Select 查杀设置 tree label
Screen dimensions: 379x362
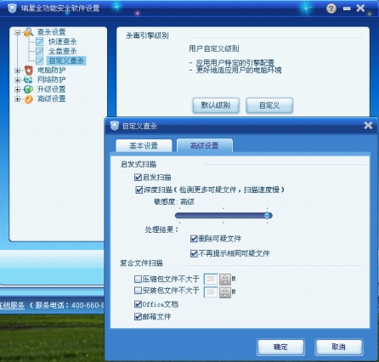pos(51,32)
